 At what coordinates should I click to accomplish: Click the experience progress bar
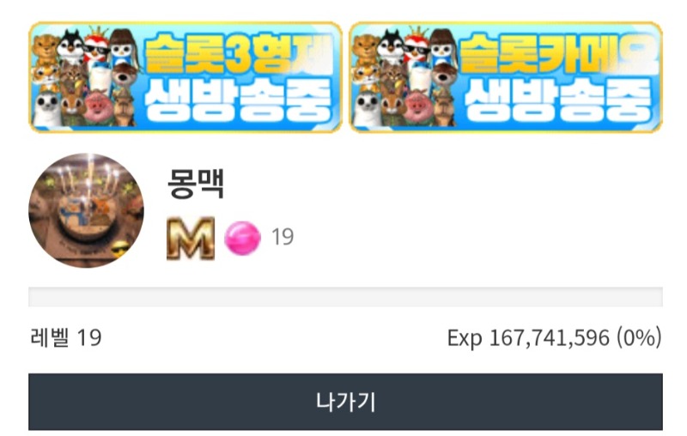[x=345, y=297]
